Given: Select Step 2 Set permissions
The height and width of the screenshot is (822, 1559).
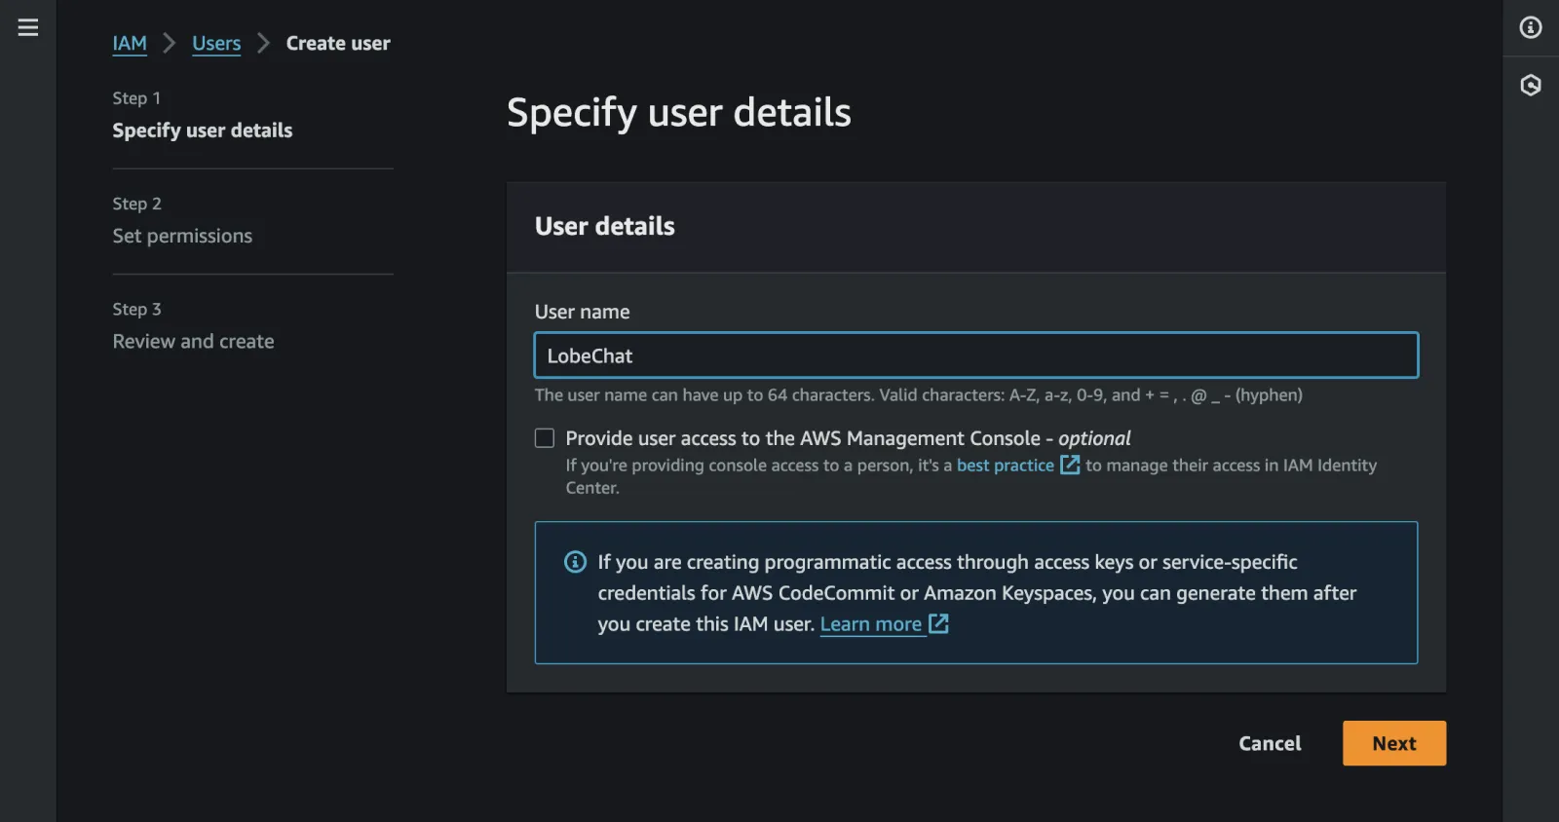Looking at the screenshot, I should point(182,236).
